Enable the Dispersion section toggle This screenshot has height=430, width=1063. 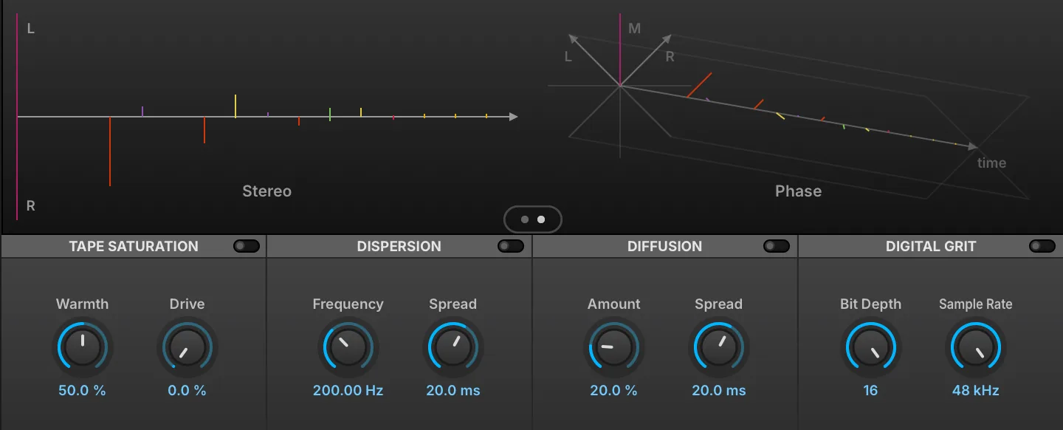point(511,246)
